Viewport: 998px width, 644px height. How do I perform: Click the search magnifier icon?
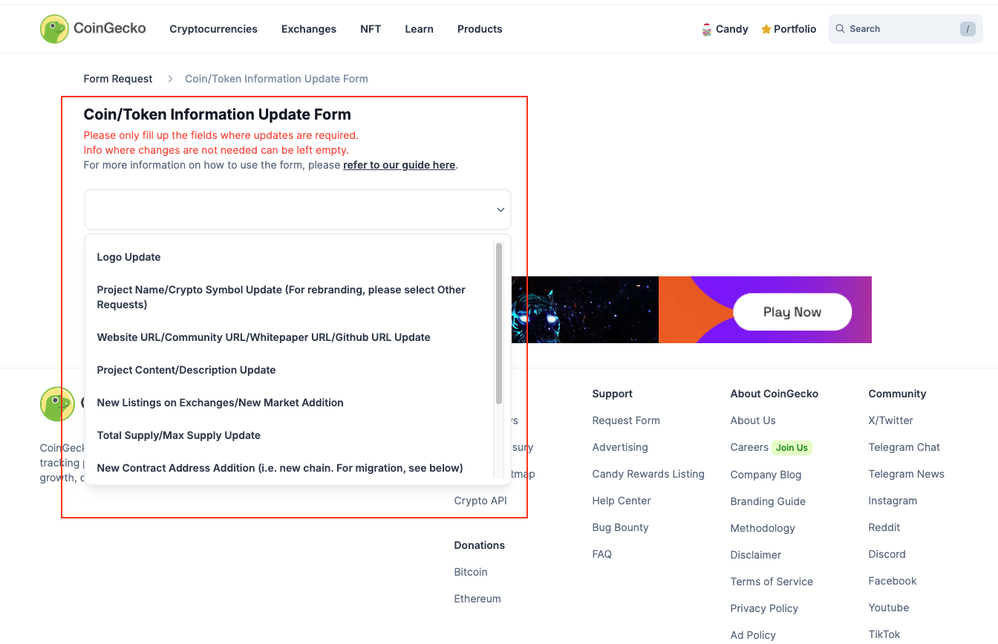tap(840, 29)
